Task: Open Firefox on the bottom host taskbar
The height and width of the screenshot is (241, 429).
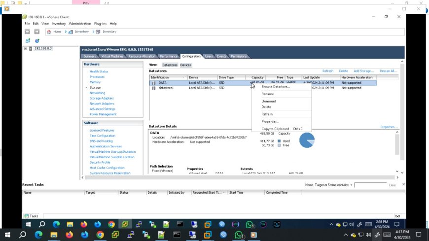Action: pyautogui.click(x=69, y=235)
